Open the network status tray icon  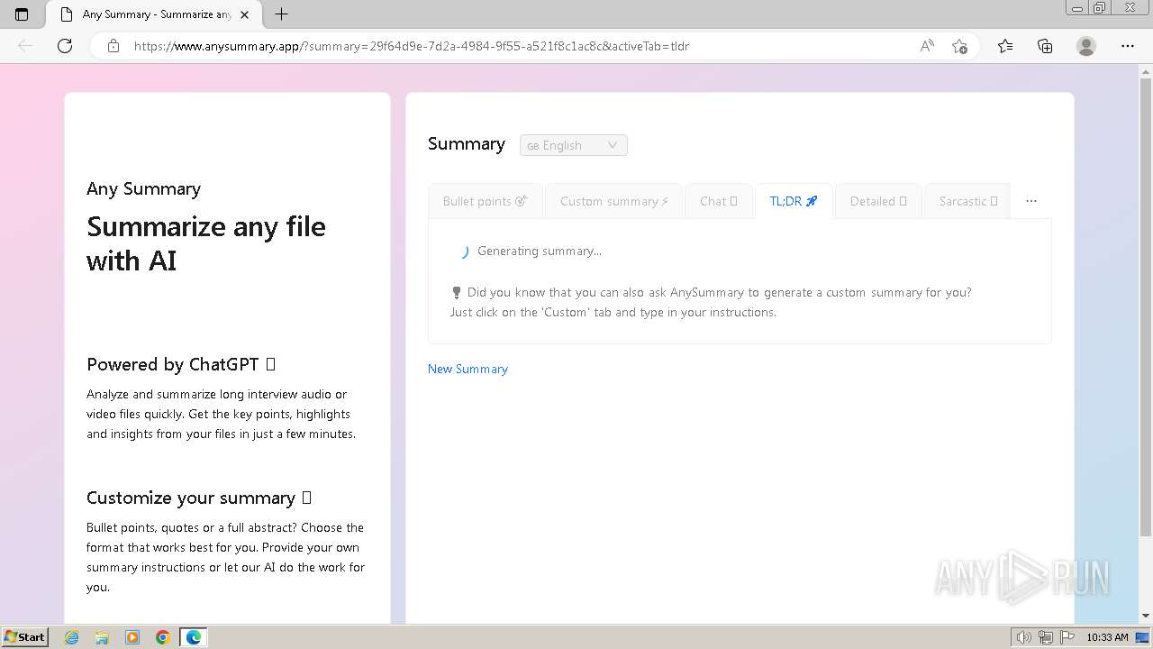(x=1046, y=637)
